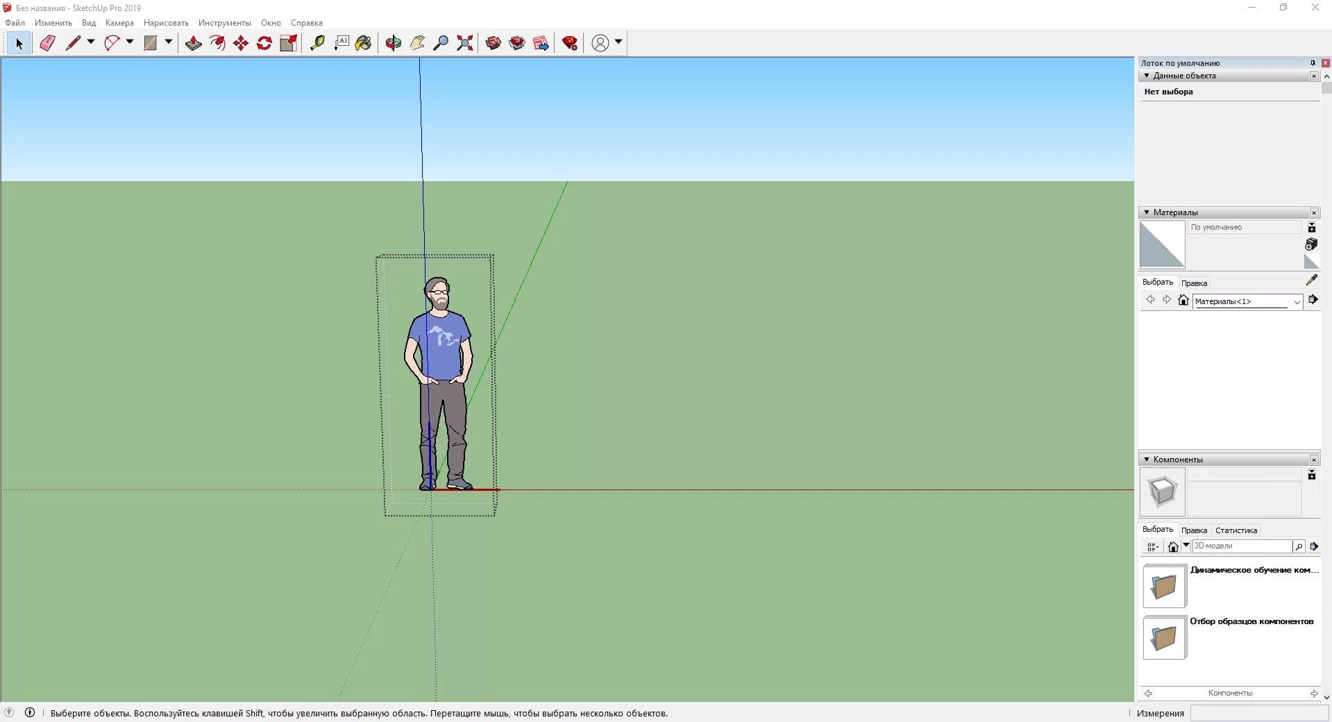The height and width of the screenshot is (722, 1332).
Task: Switch to components Правка tab
Action: click(1194, 530)
